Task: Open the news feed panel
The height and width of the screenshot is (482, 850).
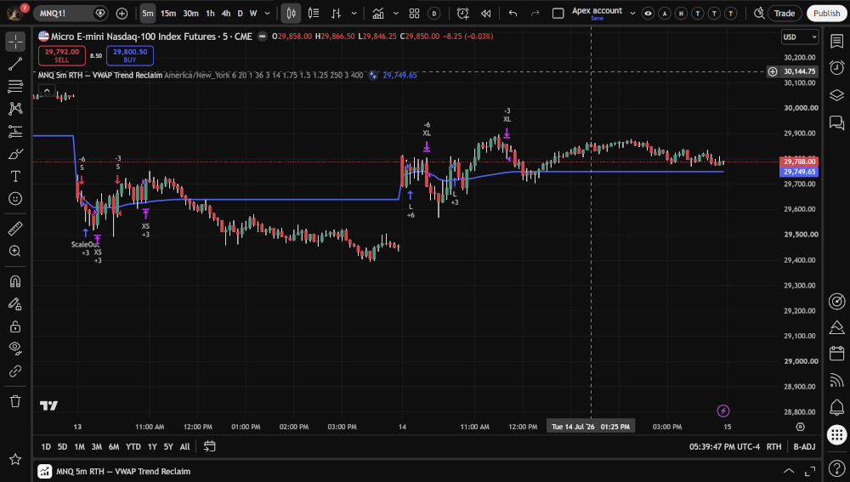Action: 836,380
